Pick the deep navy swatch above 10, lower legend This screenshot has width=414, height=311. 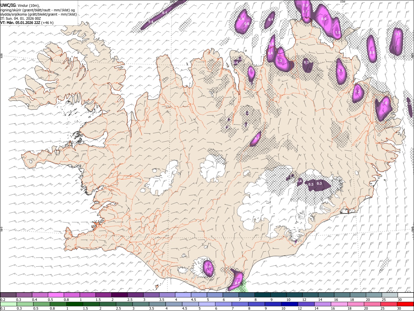[x=289, y=304]
